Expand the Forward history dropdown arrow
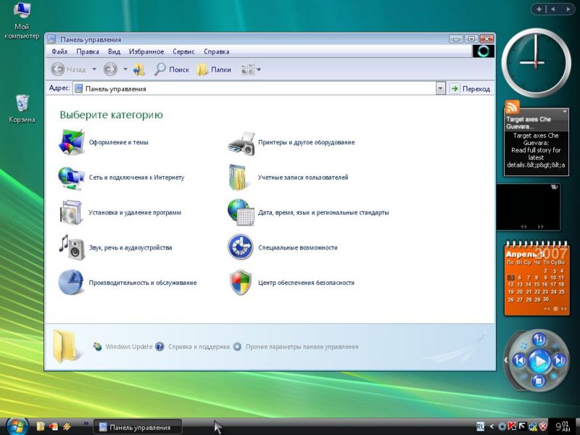This screenshot has width=580, height=435. coord(125,69)
